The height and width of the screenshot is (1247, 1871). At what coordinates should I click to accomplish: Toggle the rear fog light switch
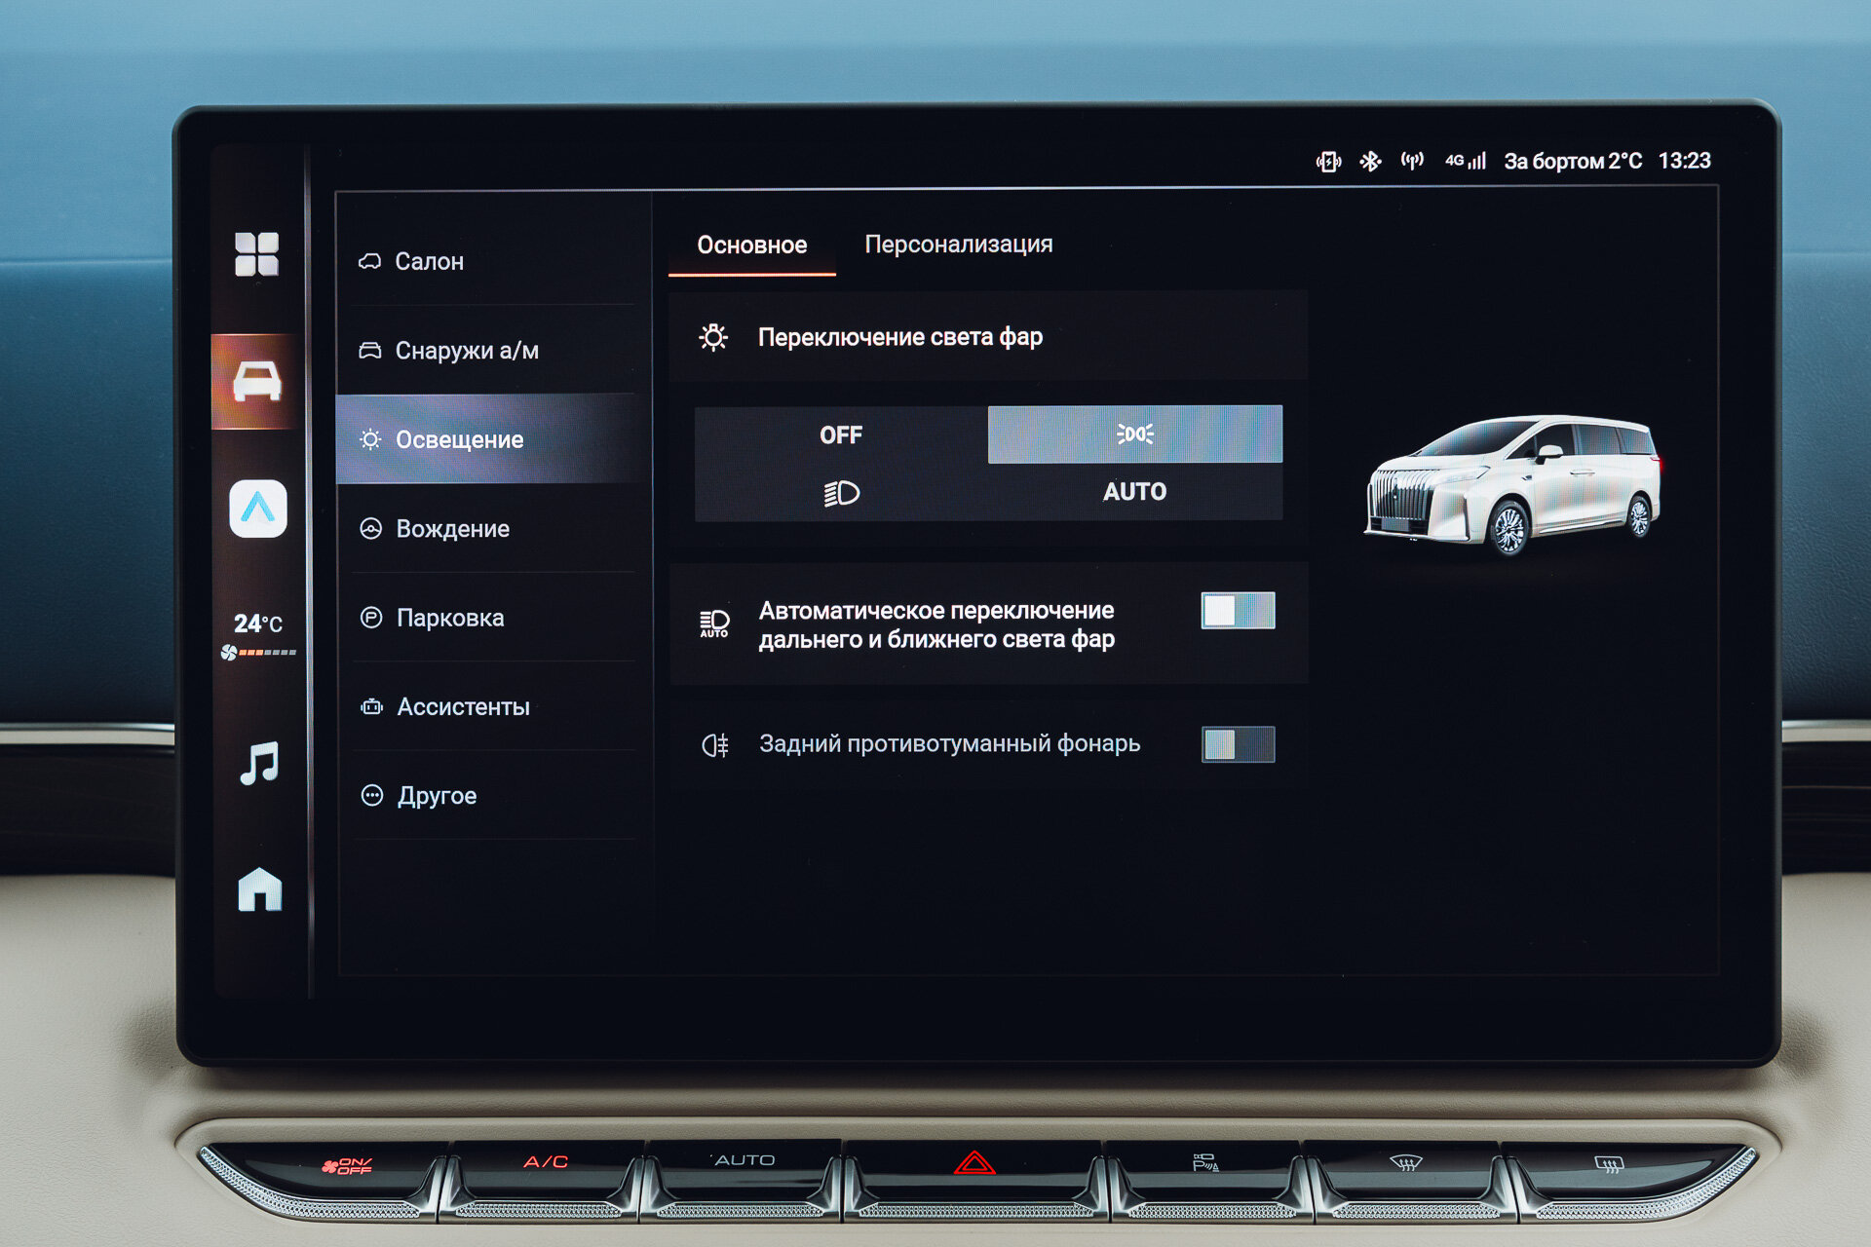1237,744
